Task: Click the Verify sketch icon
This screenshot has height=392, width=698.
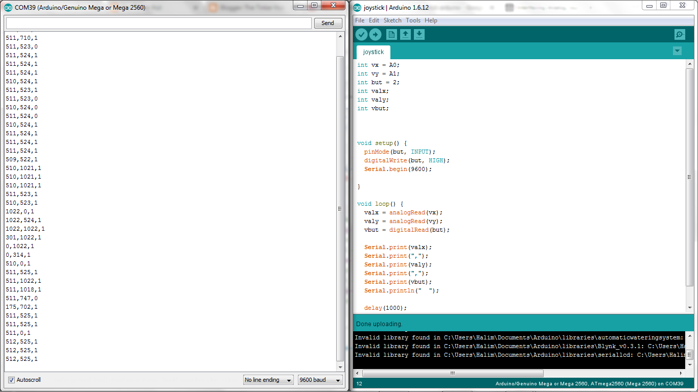Action: pyautogui.click(x=362, y=34)
